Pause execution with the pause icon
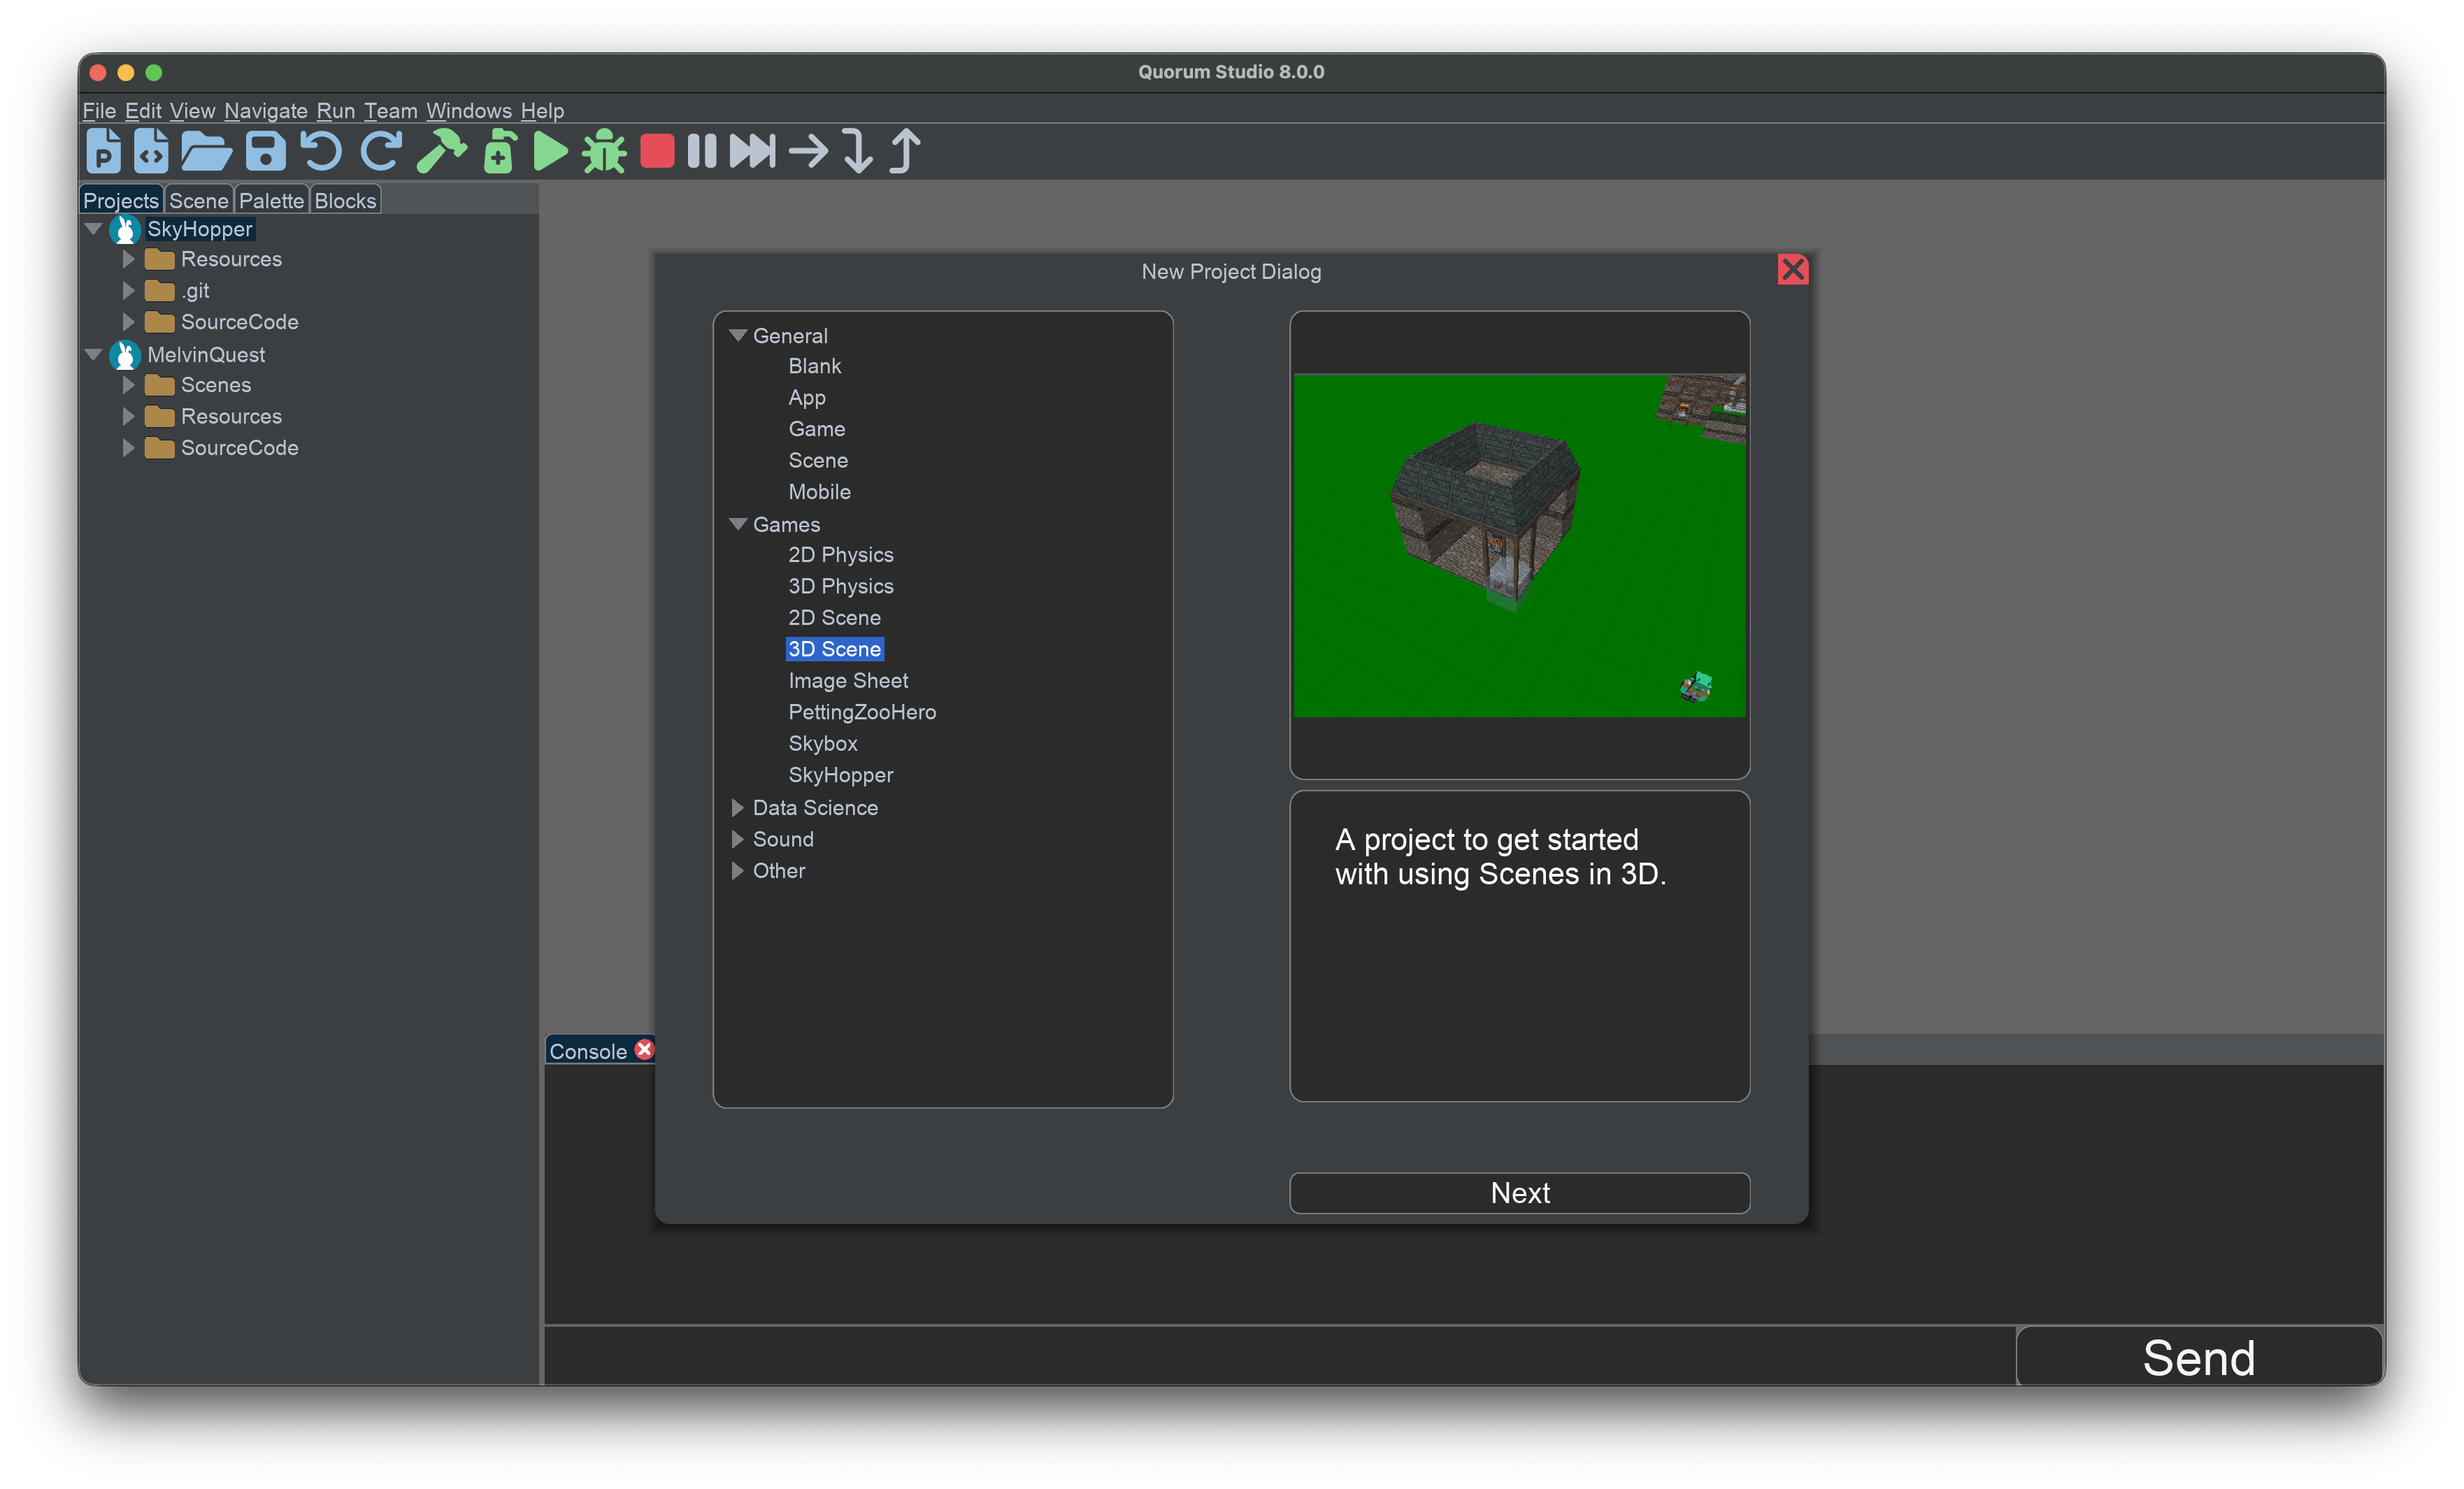 click(x=702, y=151)
